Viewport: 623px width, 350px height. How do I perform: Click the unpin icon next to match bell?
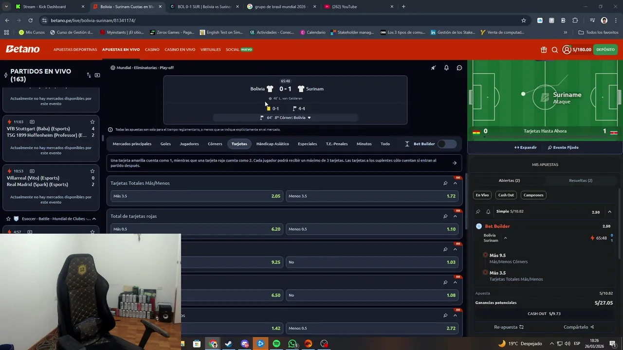(433, 68)
